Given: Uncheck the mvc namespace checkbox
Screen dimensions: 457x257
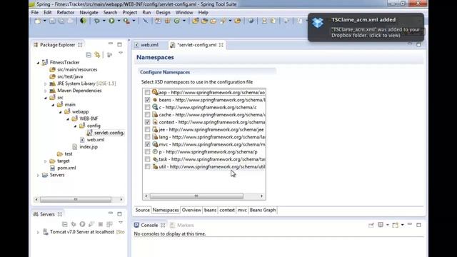Looking at the screenshot, I should pos(148,144).
